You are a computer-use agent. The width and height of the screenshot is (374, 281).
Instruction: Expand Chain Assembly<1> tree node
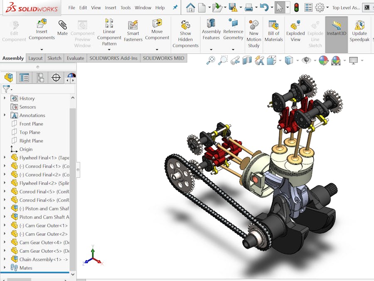(5, 259)
